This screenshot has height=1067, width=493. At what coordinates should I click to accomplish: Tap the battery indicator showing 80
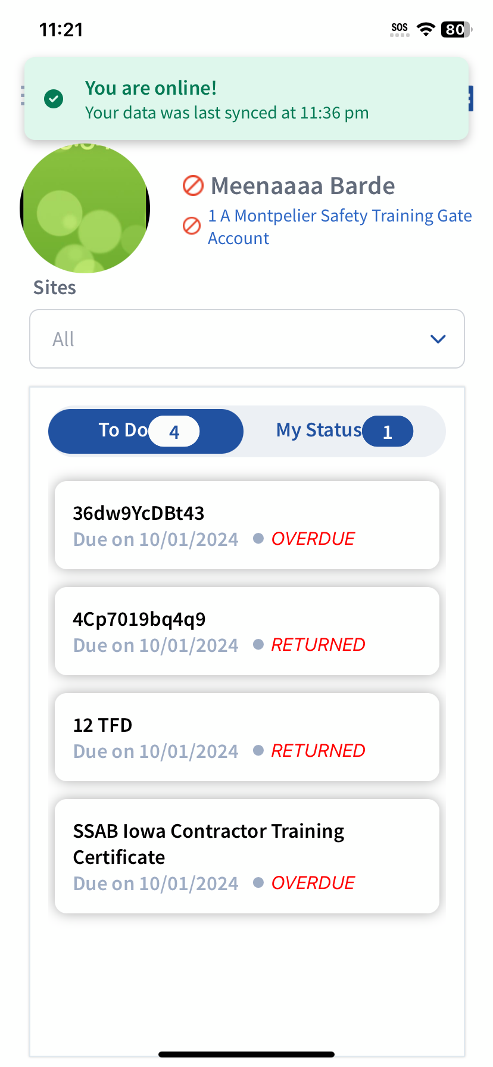coord(455,29)
